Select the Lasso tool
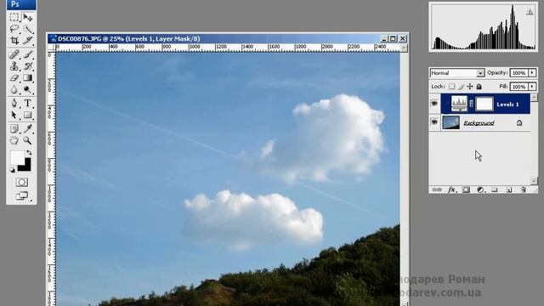The image size is (544, 306). point(14,29)
